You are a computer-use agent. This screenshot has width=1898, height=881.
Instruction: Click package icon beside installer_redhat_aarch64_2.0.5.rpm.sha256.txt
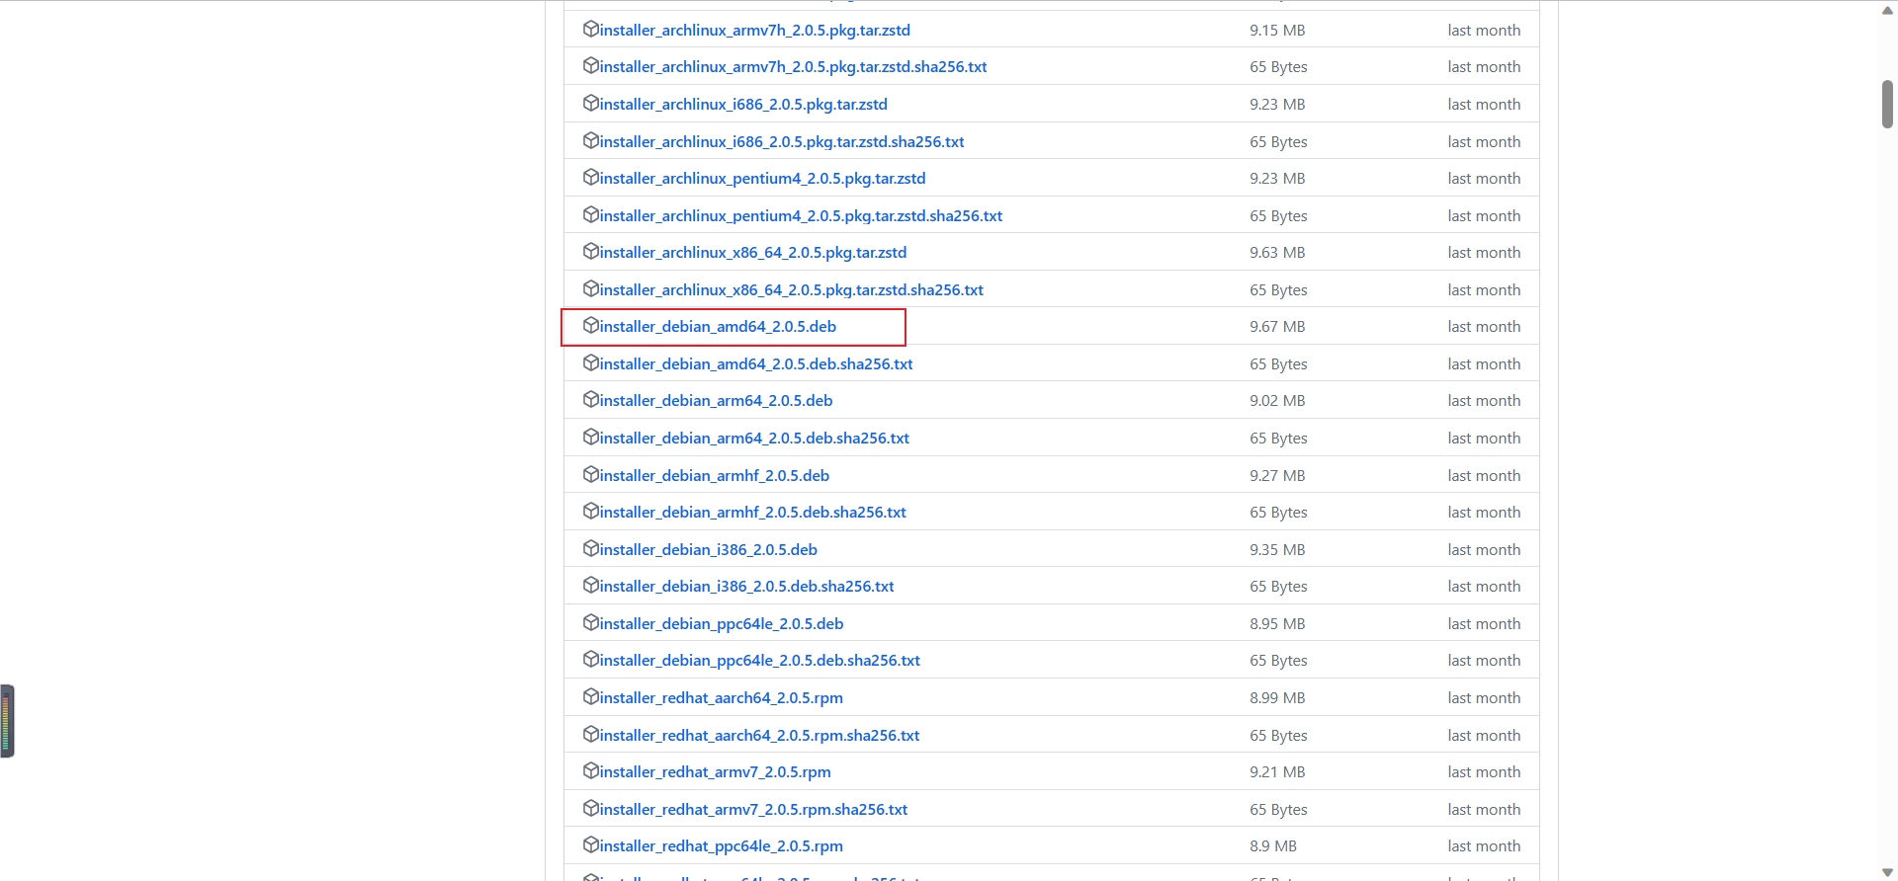coord(591,734)
